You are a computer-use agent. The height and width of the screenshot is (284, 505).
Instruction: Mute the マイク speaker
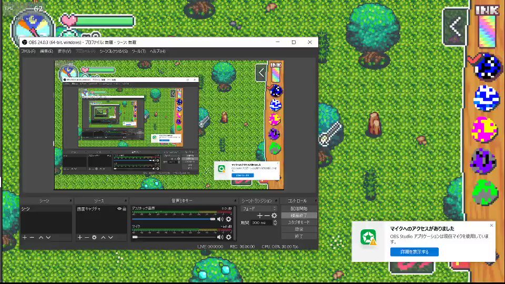[220, 237]
